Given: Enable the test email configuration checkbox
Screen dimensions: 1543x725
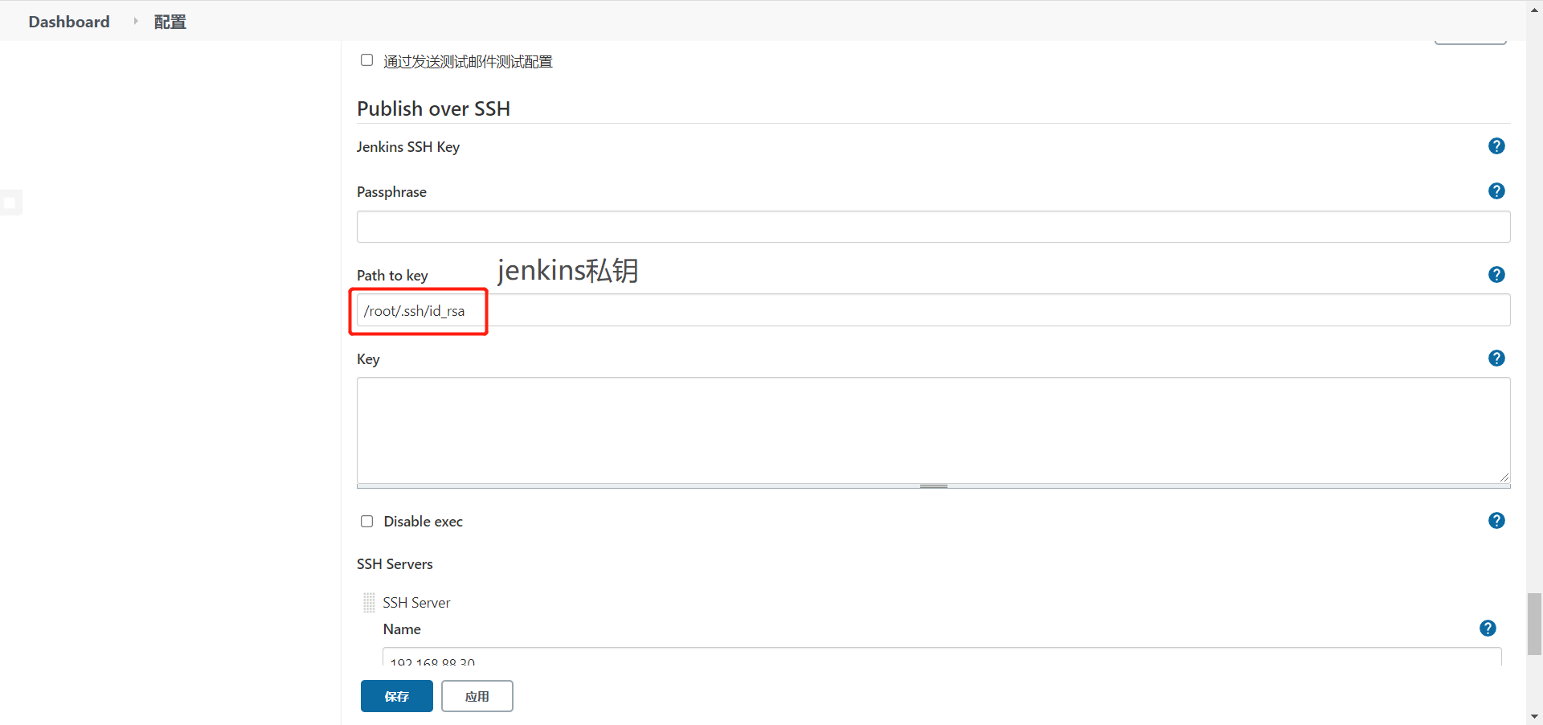Looking at the screenshot, I should point(367,60).
